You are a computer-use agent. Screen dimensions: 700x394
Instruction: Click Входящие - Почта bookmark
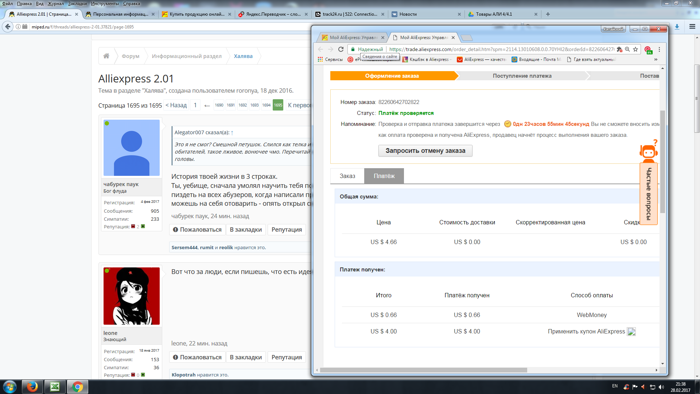pos(536,59)
